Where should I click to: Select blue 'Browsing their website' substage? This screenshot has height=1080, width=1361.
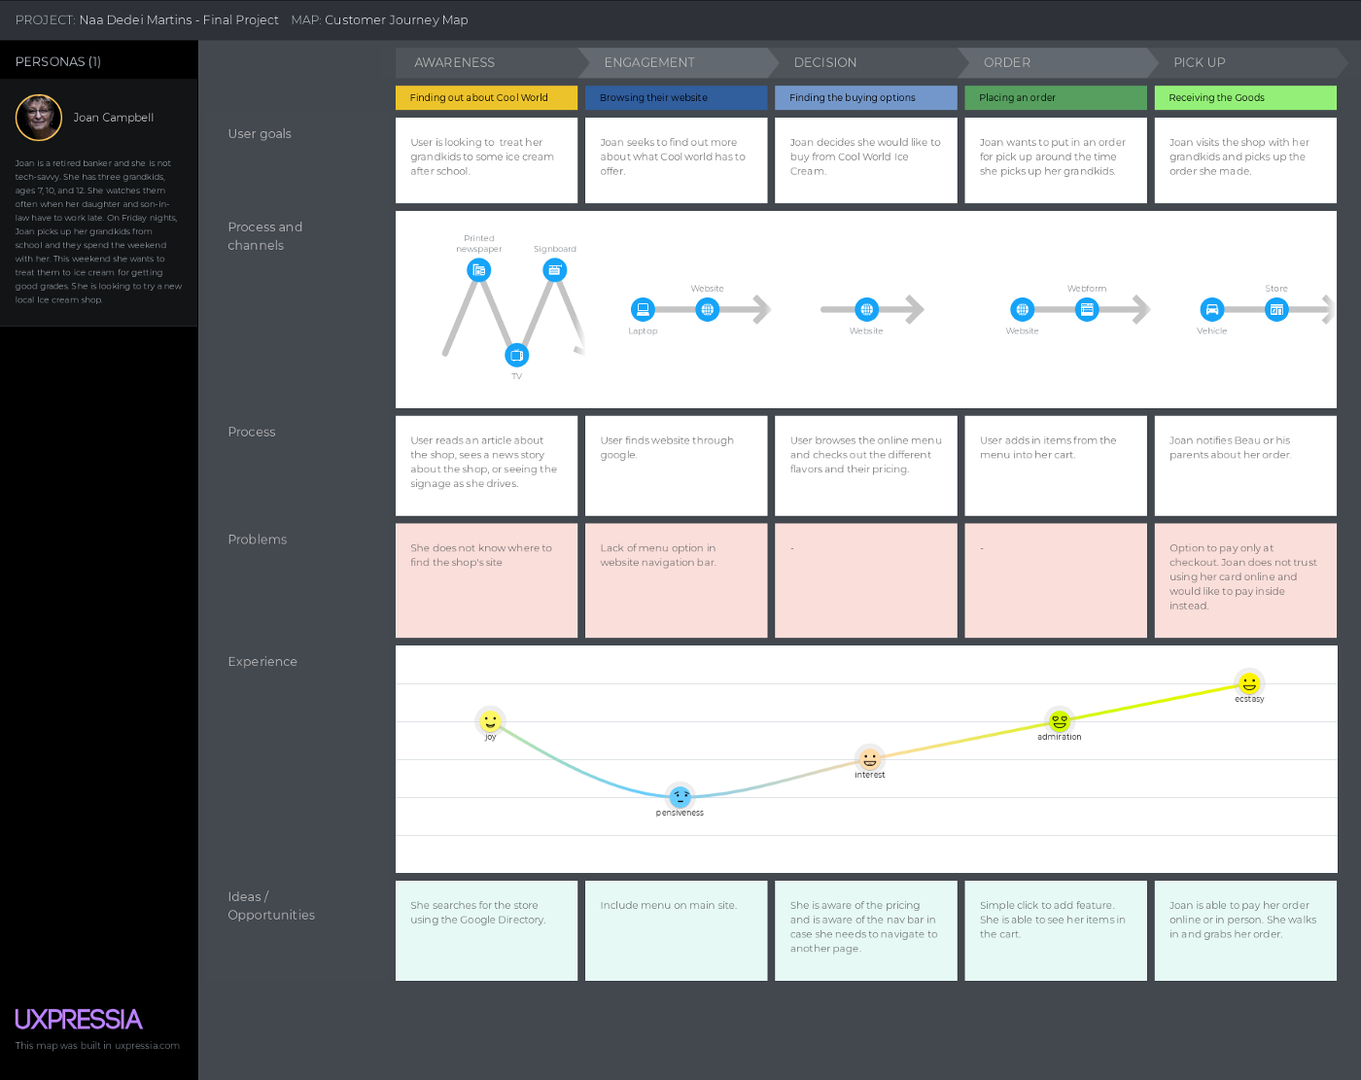pyautogui.click(x=676, y=98)
